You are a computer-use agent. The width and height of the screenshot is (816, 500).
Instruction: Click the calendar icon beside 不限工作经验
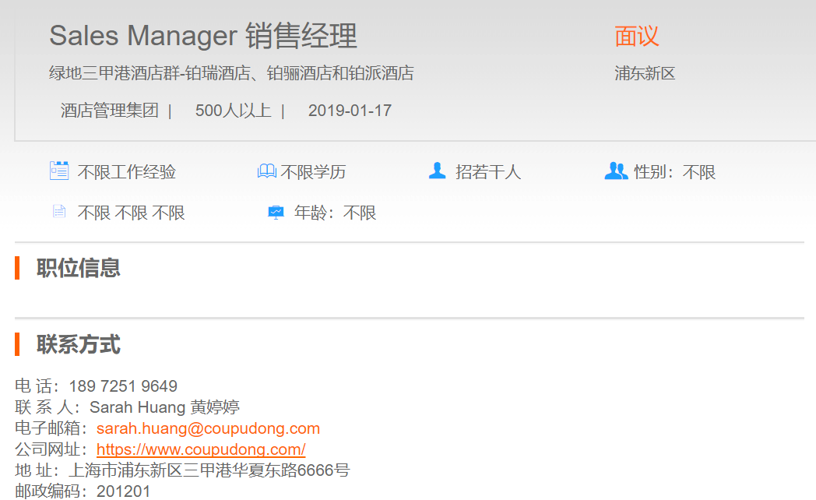coord(59,171)
